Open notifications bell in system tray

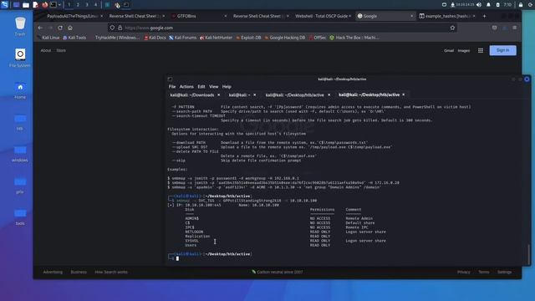click(x=488, y=5)
